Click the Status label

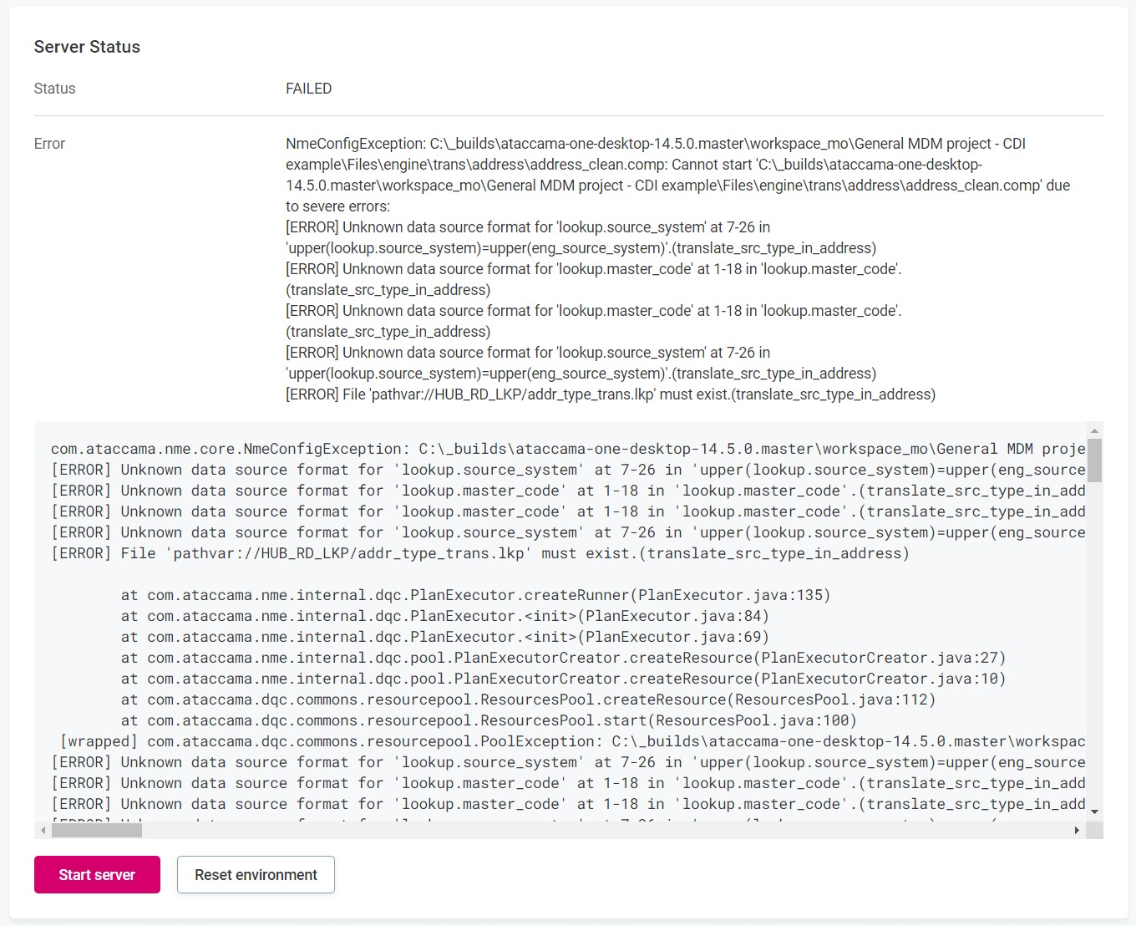tap(54, 89)
